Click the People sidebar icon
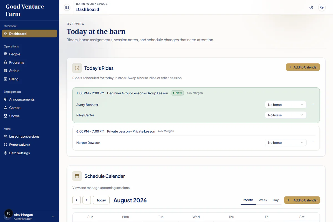The width and height of the screenshot is (333, 222). tap(6, 54)
